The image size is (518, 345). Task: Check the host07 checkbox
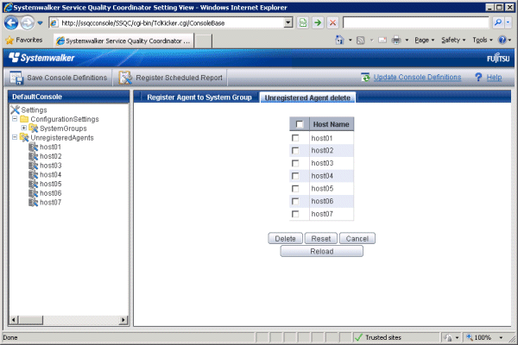[295, 214]
